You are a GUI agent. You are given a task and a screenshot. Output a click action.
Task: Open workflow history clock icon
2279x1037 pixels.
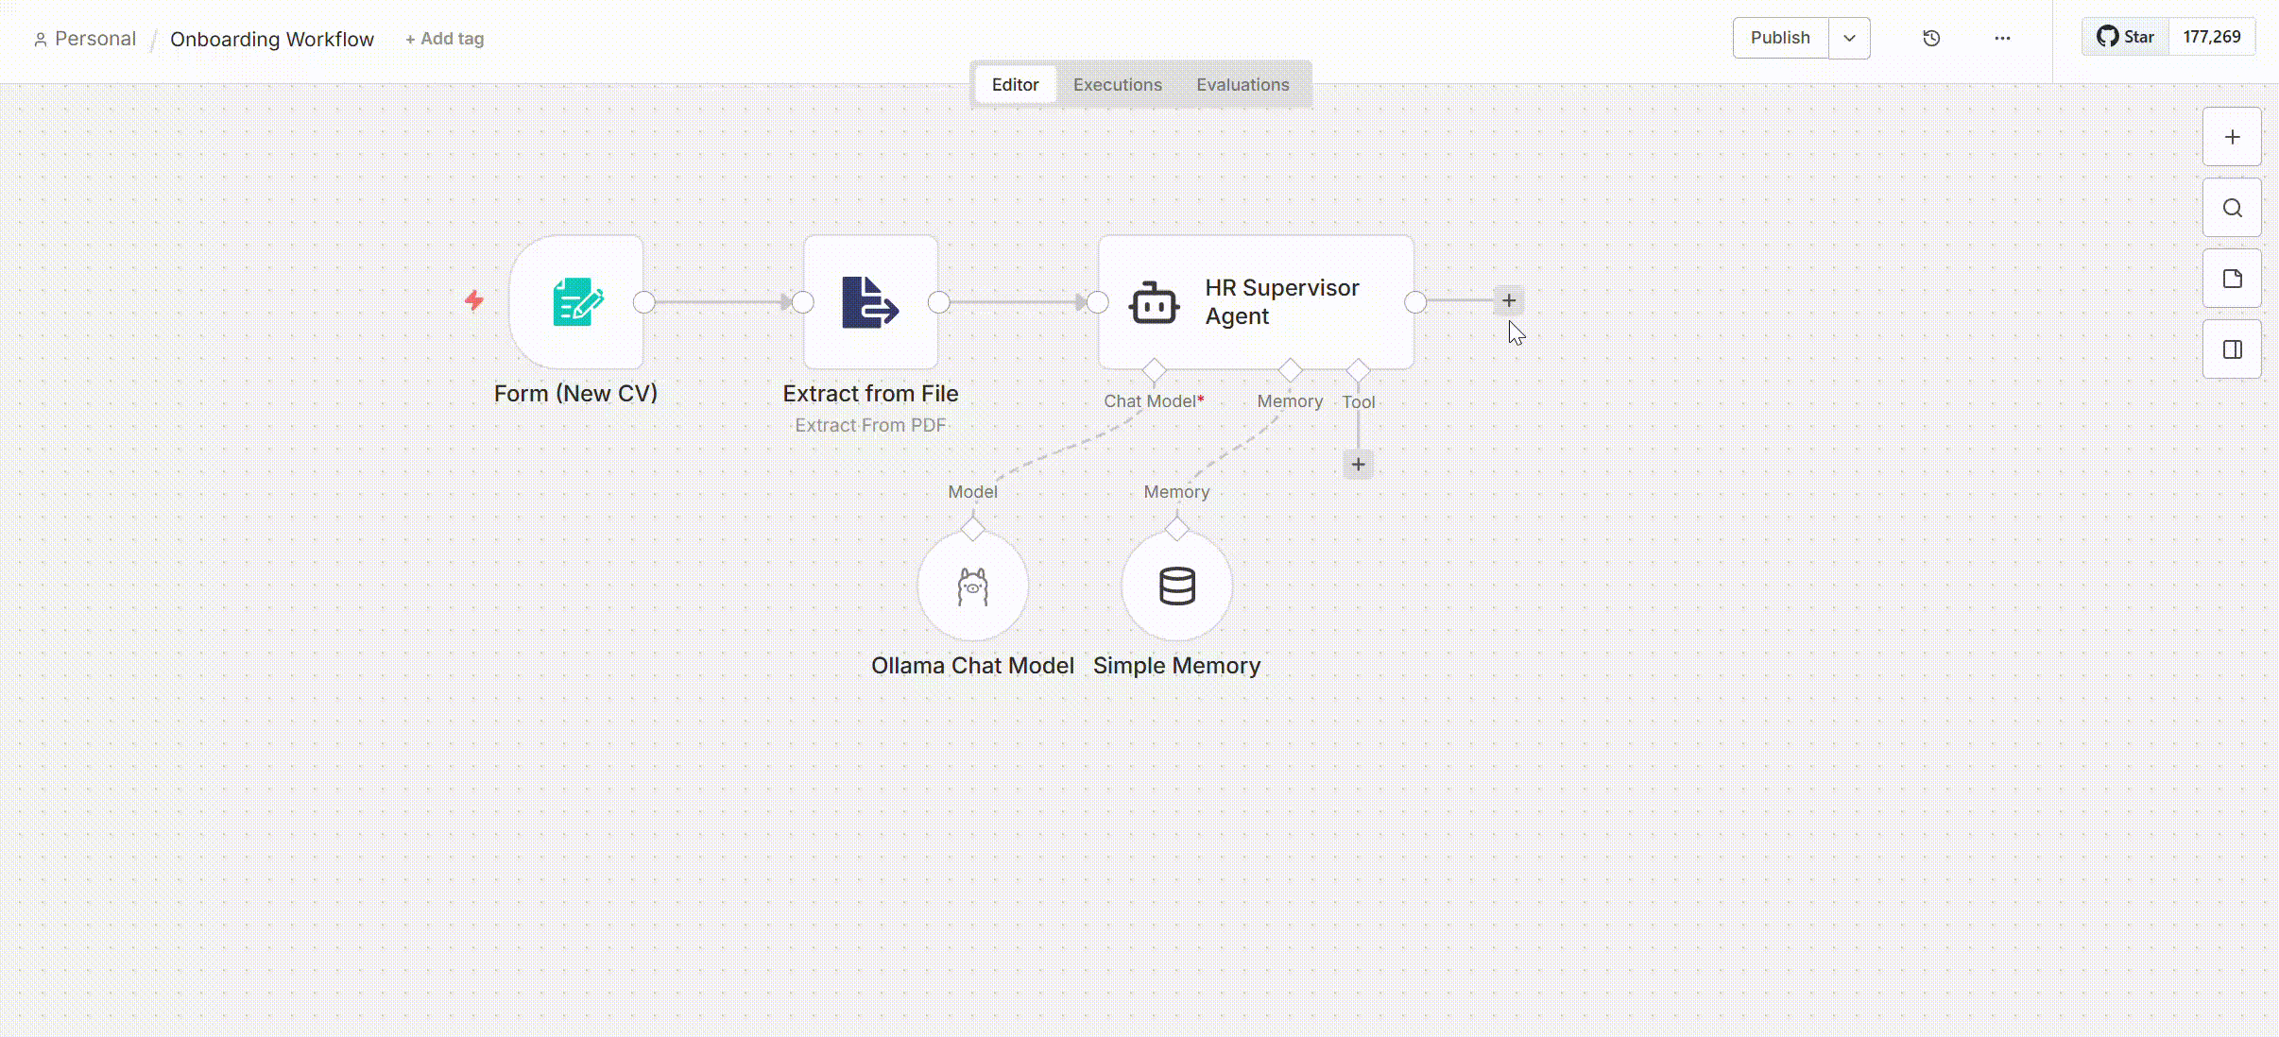tap(1931, 38)
